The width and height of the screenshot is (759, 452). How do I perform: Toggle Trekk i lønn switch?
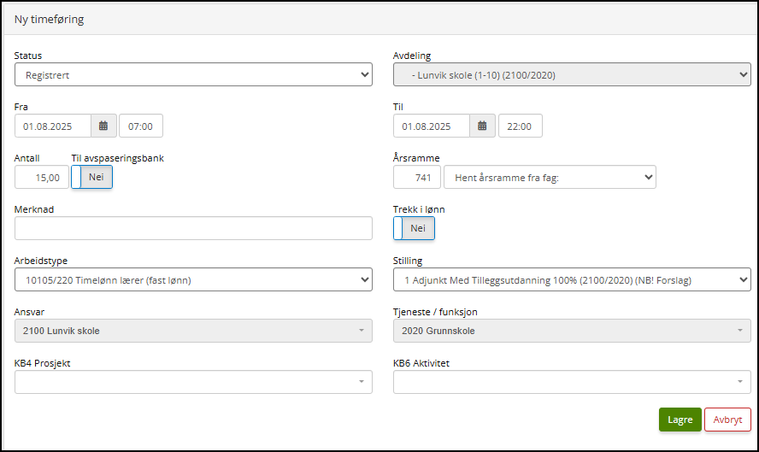pos(414,228)
